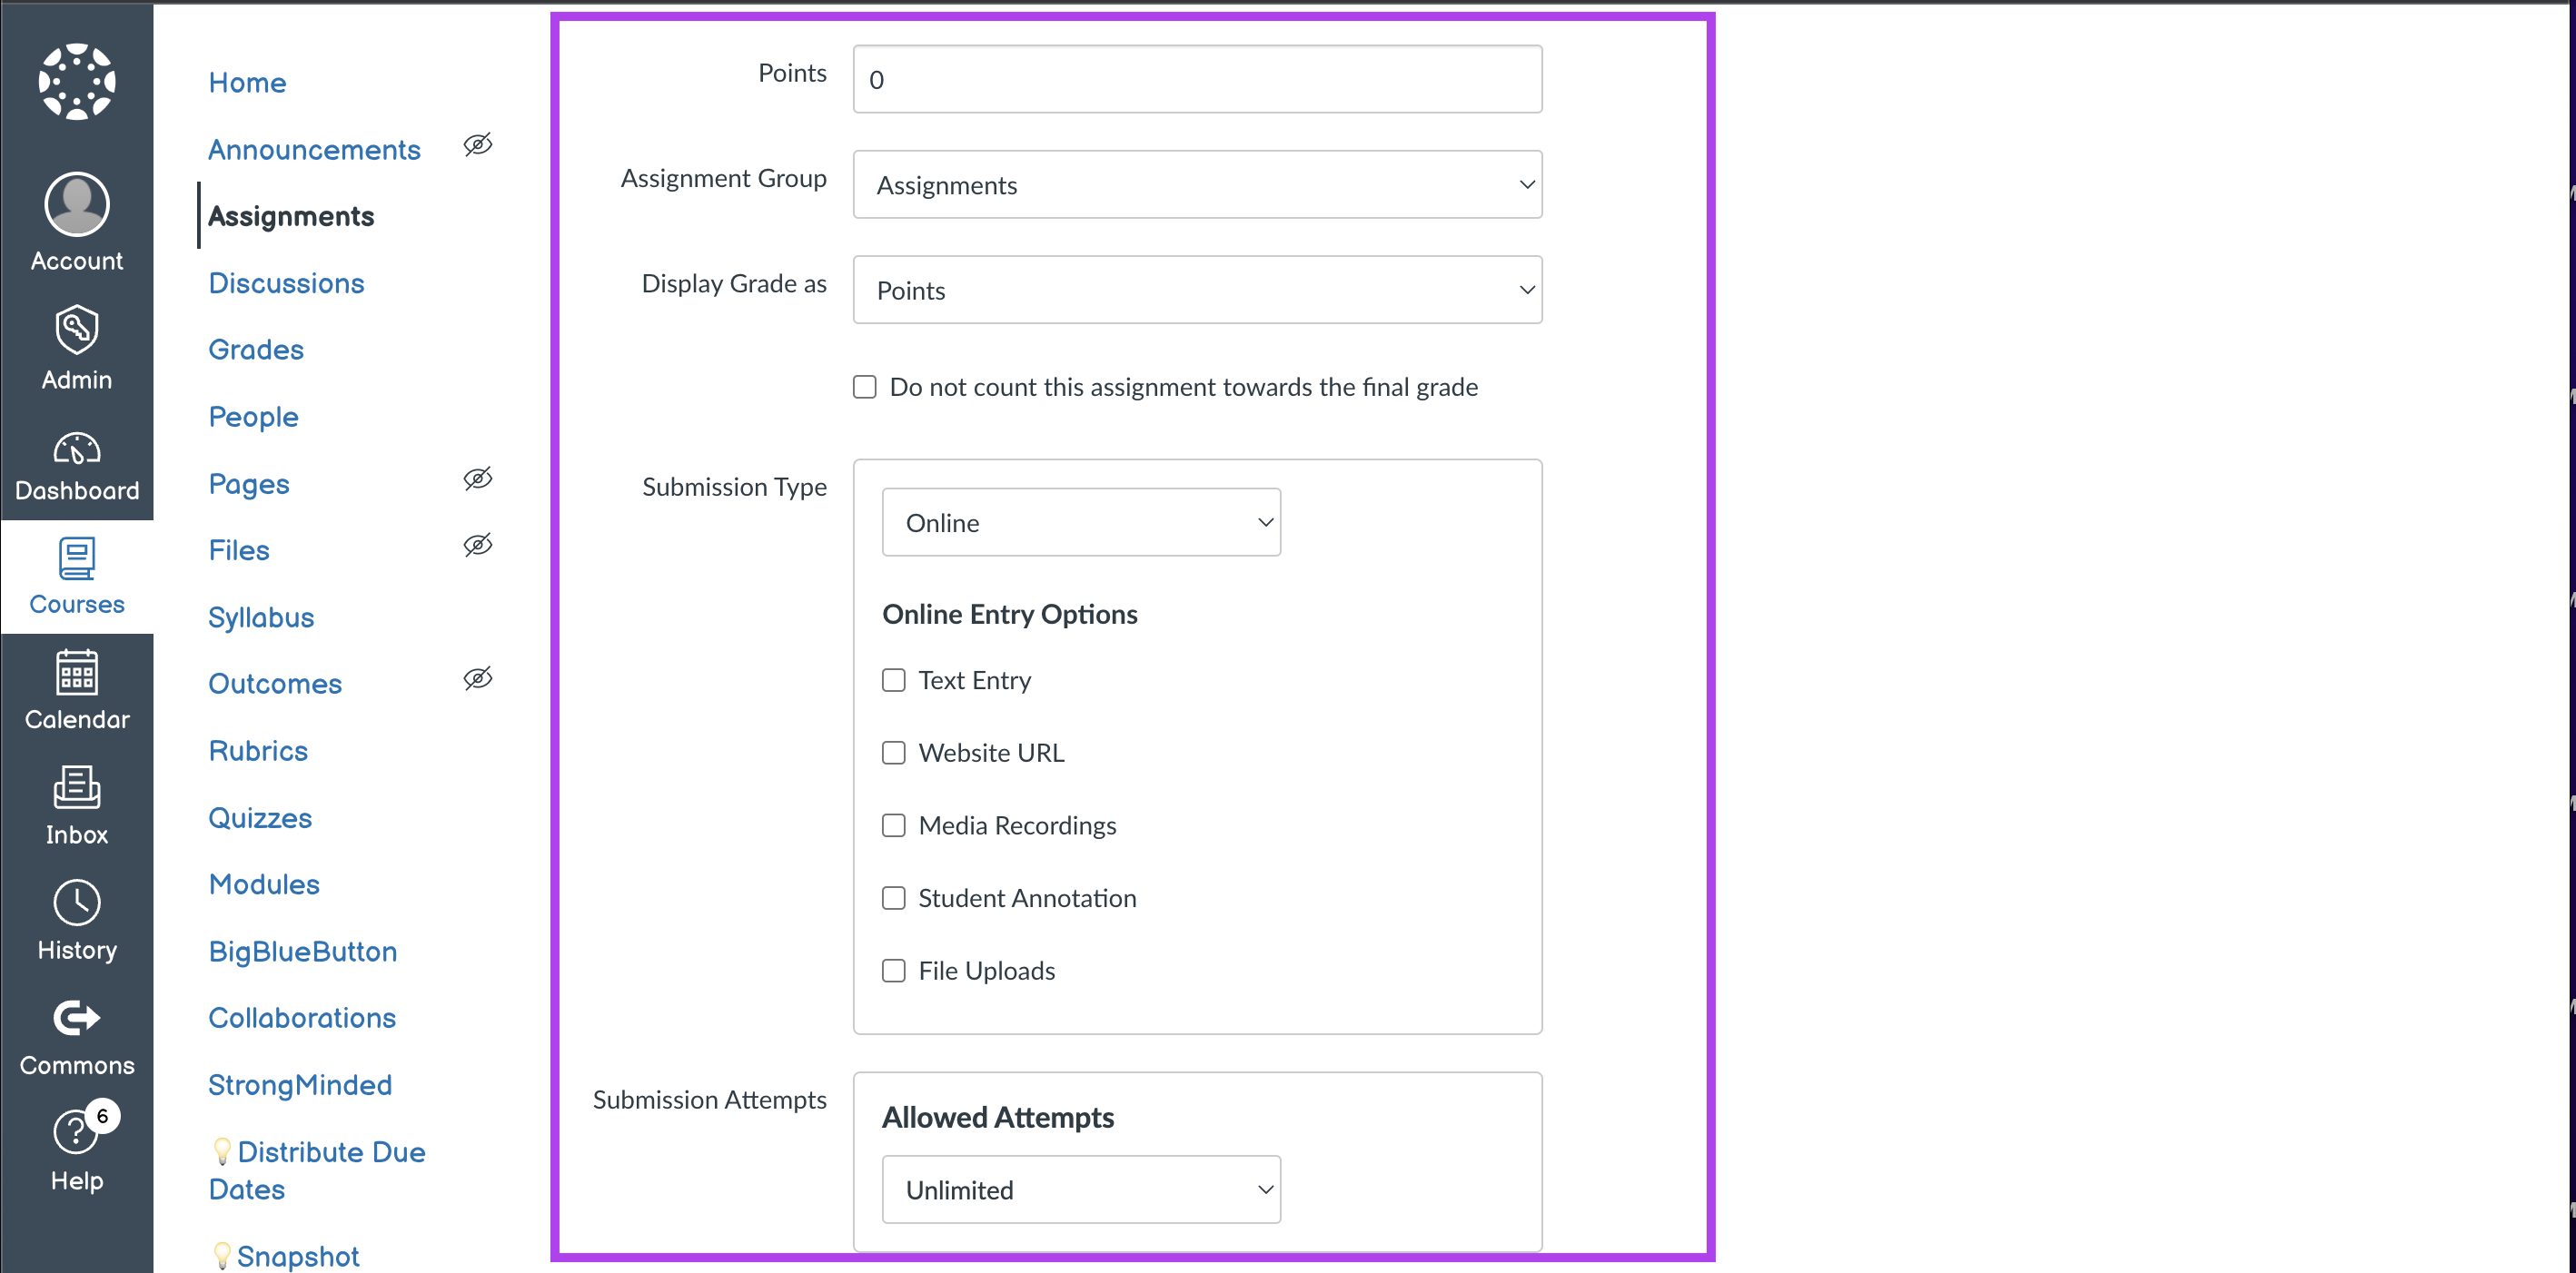Open the Canvas logo home icon
2576x1273 pixels.
pos(77,82)
